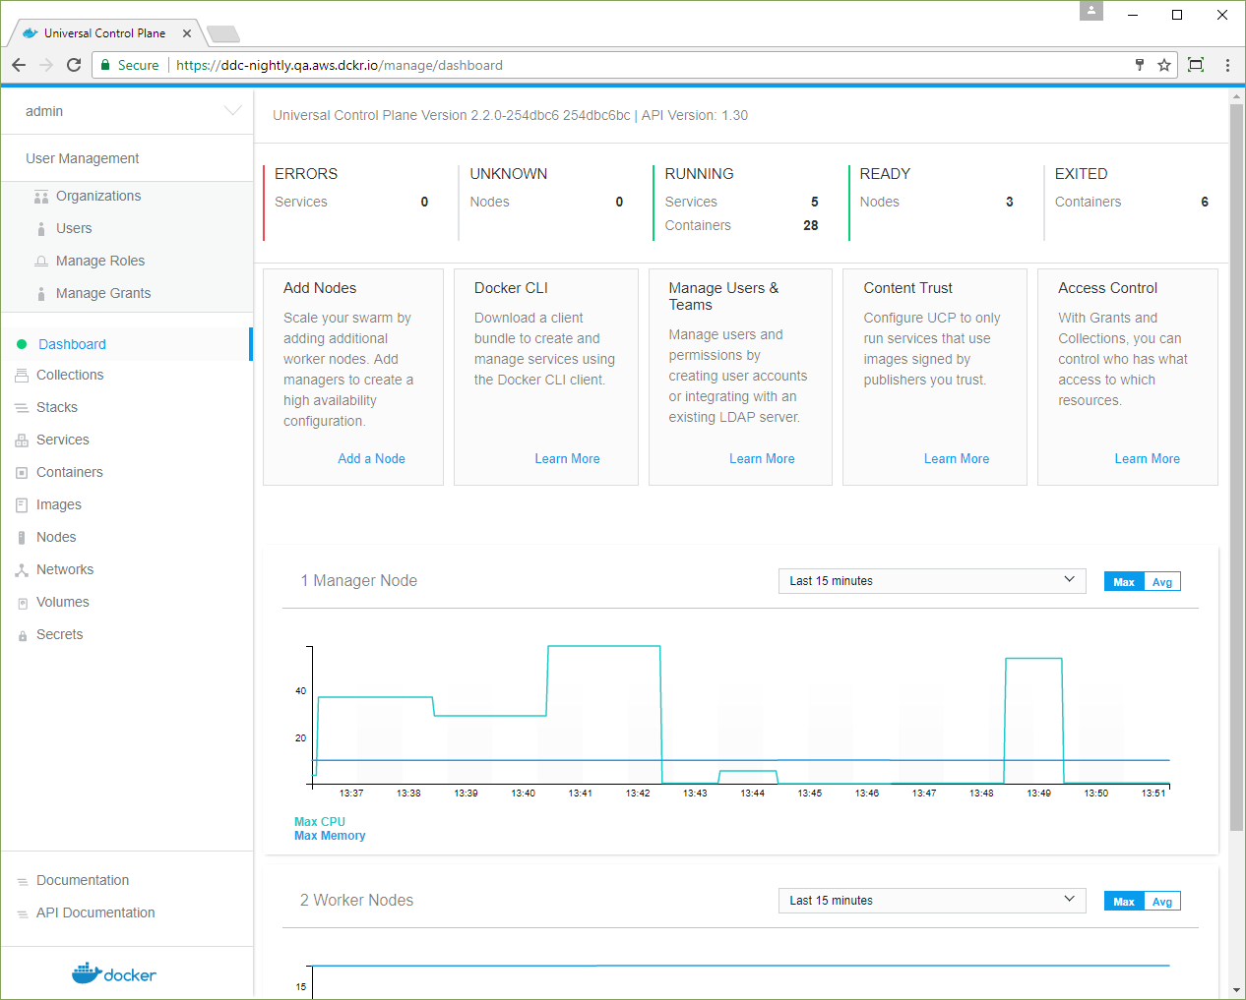Open the Organizations page via sidebar icon
The width and height of the screenshot is (1246, 1000).
point(40,196)
